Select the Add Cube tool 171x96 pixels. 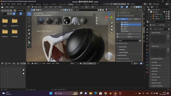(x=29, y=46)
